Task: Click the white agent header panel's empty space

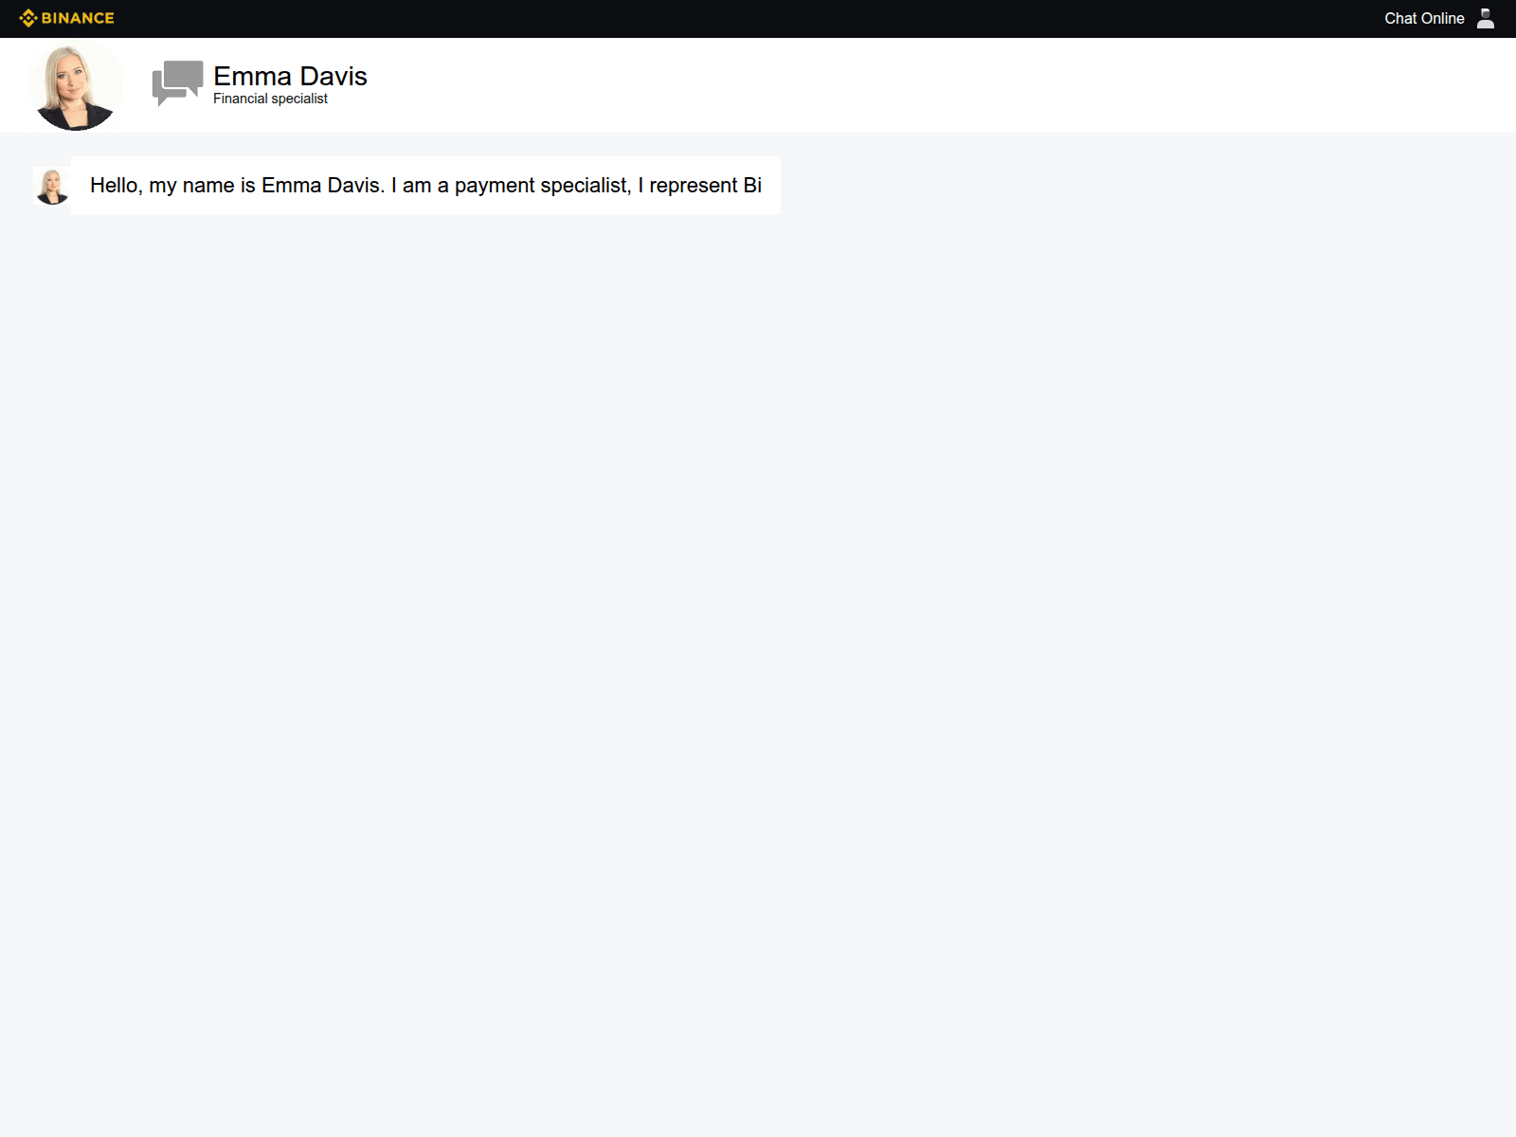Action: click(947, 85)
